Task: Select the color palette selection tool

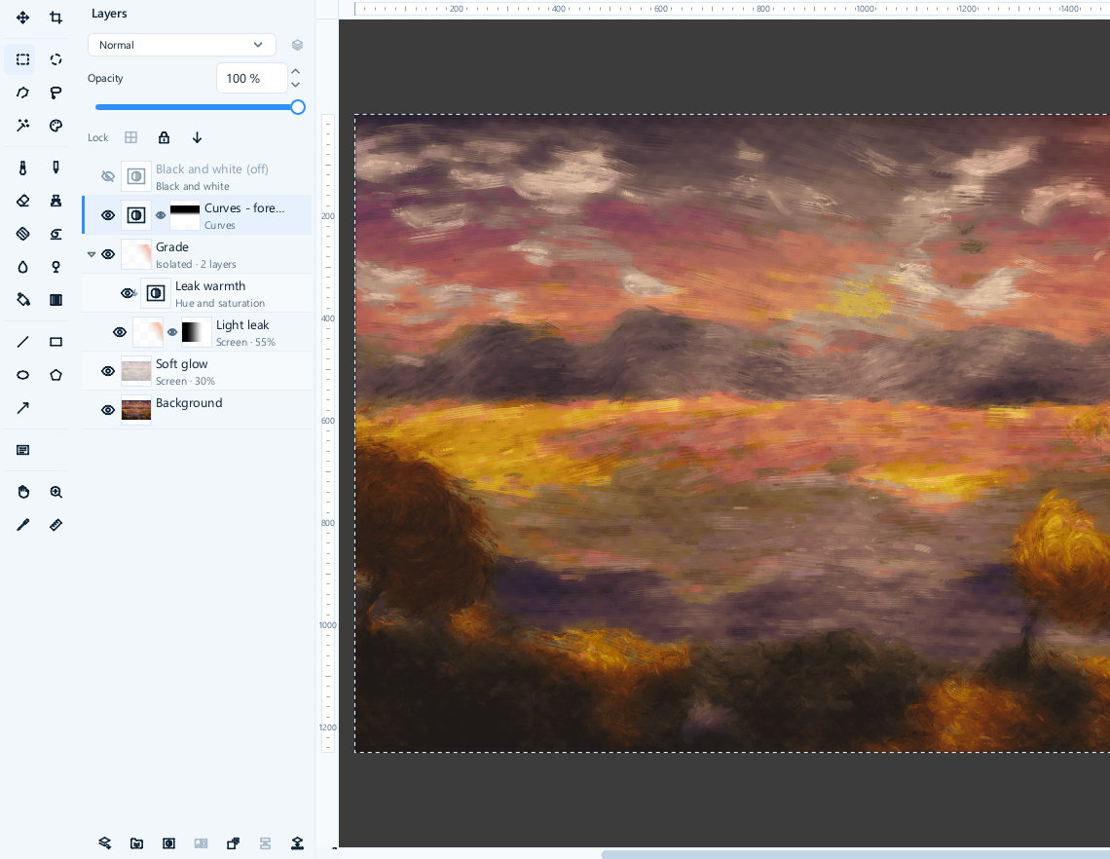Action: point(55,126)
